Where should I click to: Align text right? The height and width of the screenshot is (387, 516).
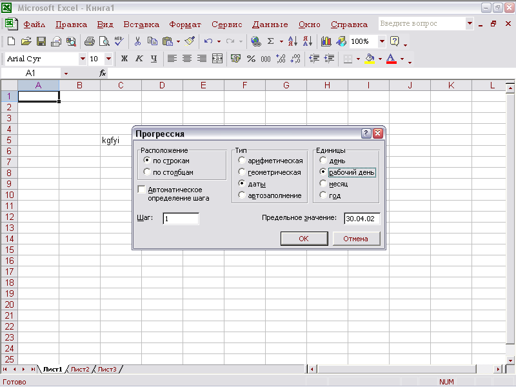click(x=202, y=59)
